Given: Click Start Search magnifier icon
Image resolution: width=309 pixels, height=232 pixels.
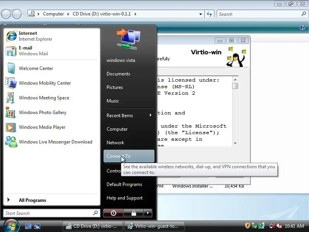Looking at the screenshot, I should 95,213.
